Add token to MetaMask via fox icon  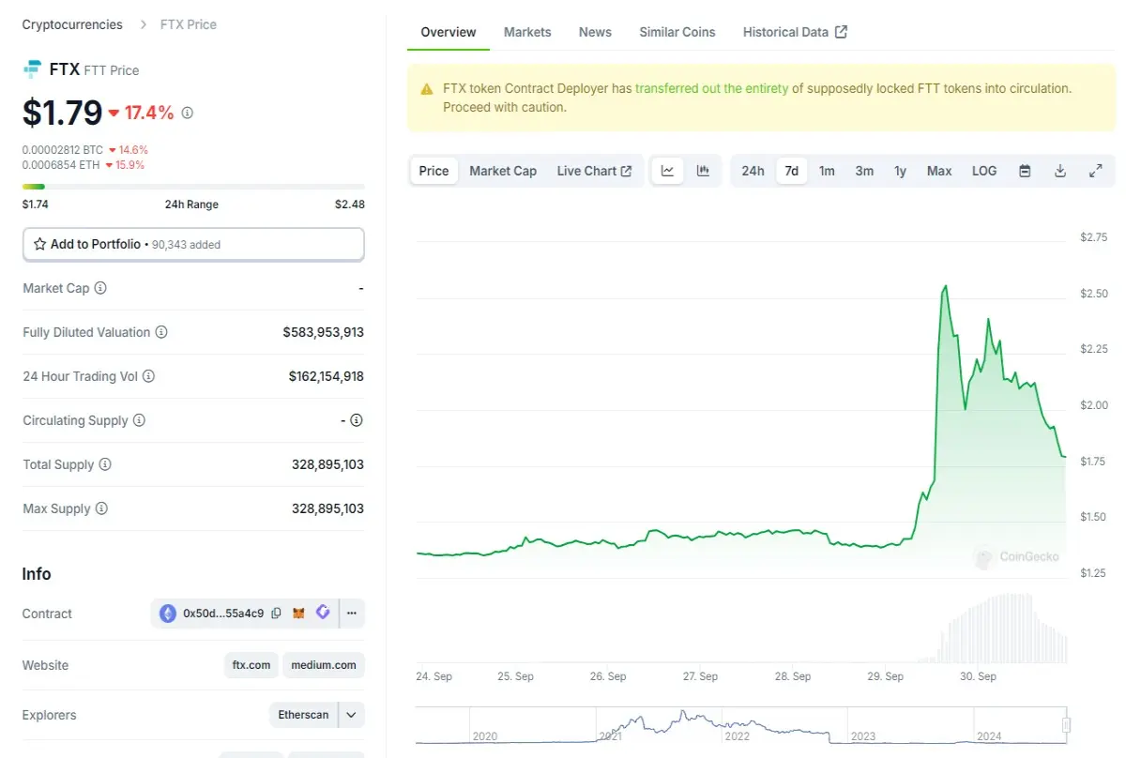pyautogui.click(x=299, y=614)
